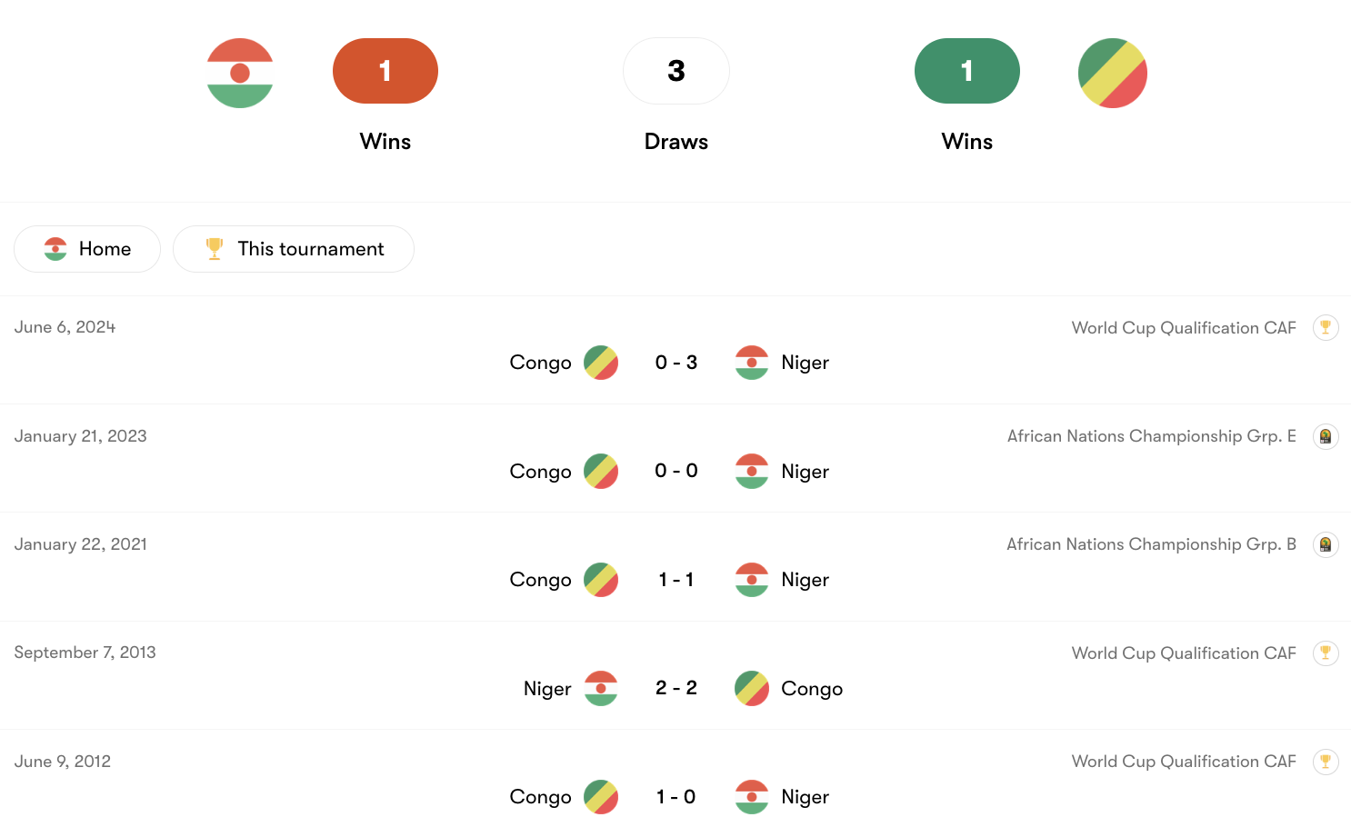Click competition badge for January 22, 2021 match
1351x827 pixels.
point(1326,544)
